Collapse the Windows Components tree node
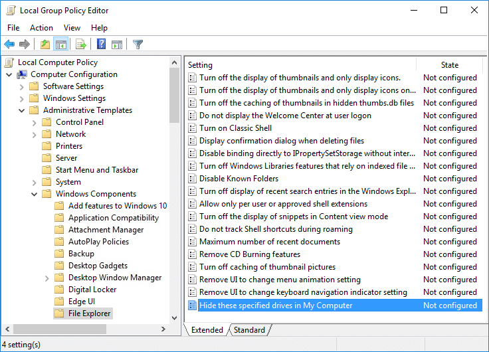Viewport: 489px width, 352px height. point(34,194)
